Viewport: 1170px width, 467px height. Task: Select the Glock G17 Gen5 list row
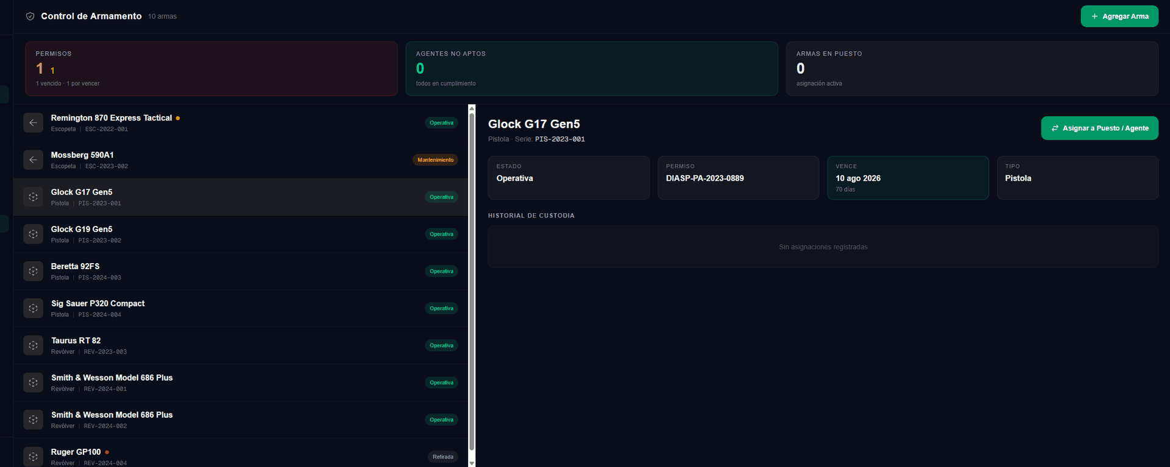click(240, 197)
